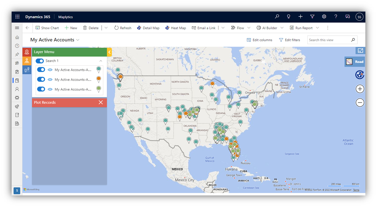Screen dimensions: 377x207
Task: Switch map style via Road button
Action: [355, 62]
